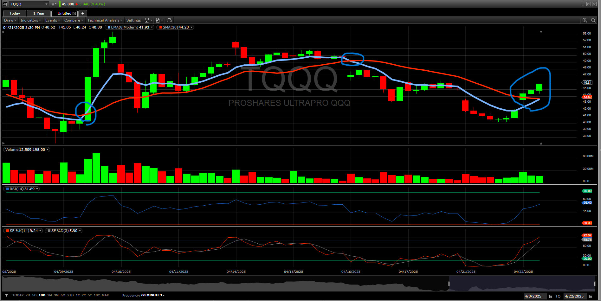Screen dimensions: 601x301
Task: Switch to the 1 Year tab
Action: 39,13
